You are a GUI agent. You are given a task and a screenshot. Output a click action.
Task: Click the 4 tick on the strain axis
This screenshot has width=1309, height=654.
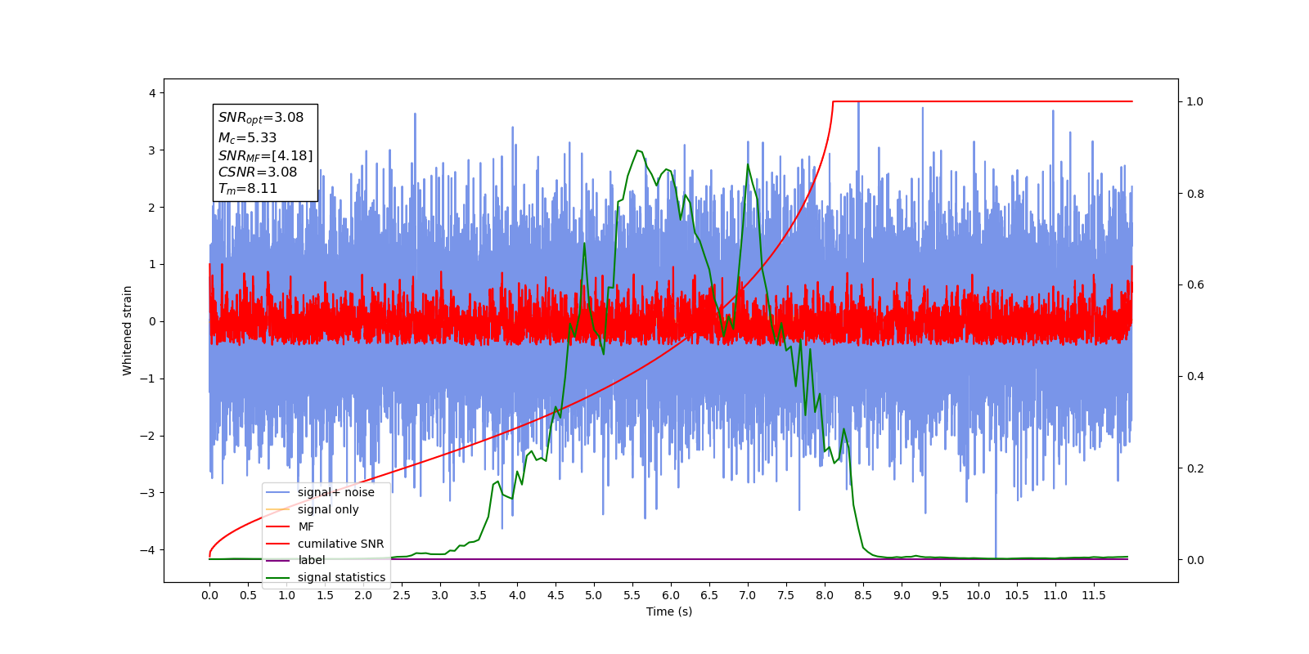[152, 93]
